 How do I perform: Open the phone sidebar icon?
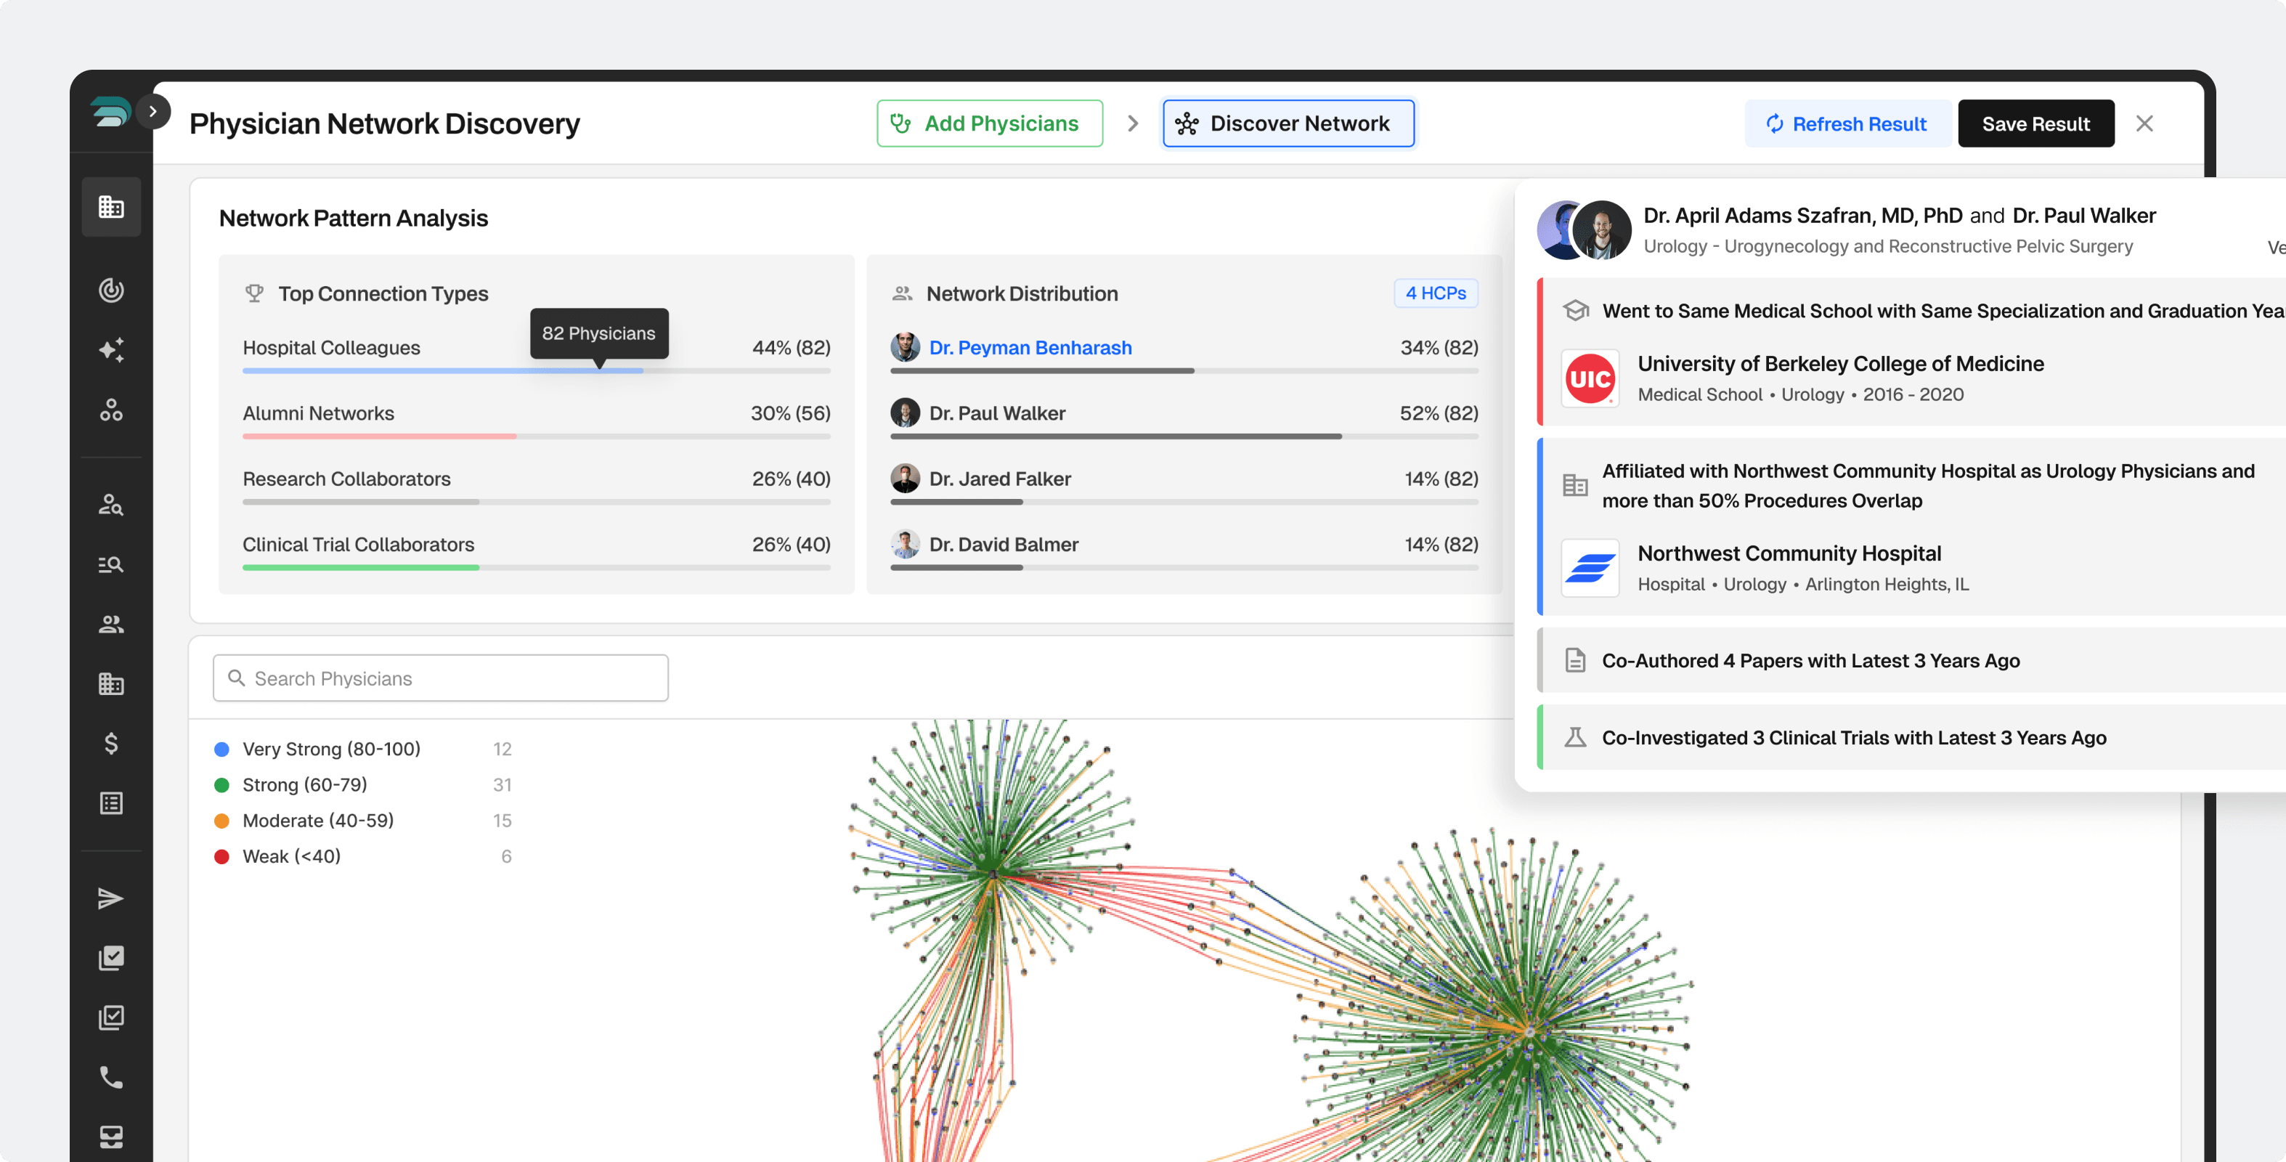point(111,1078)
